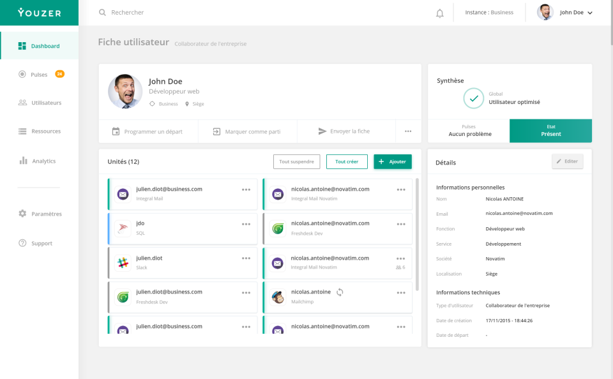Open the notification bell

[440, 12]
